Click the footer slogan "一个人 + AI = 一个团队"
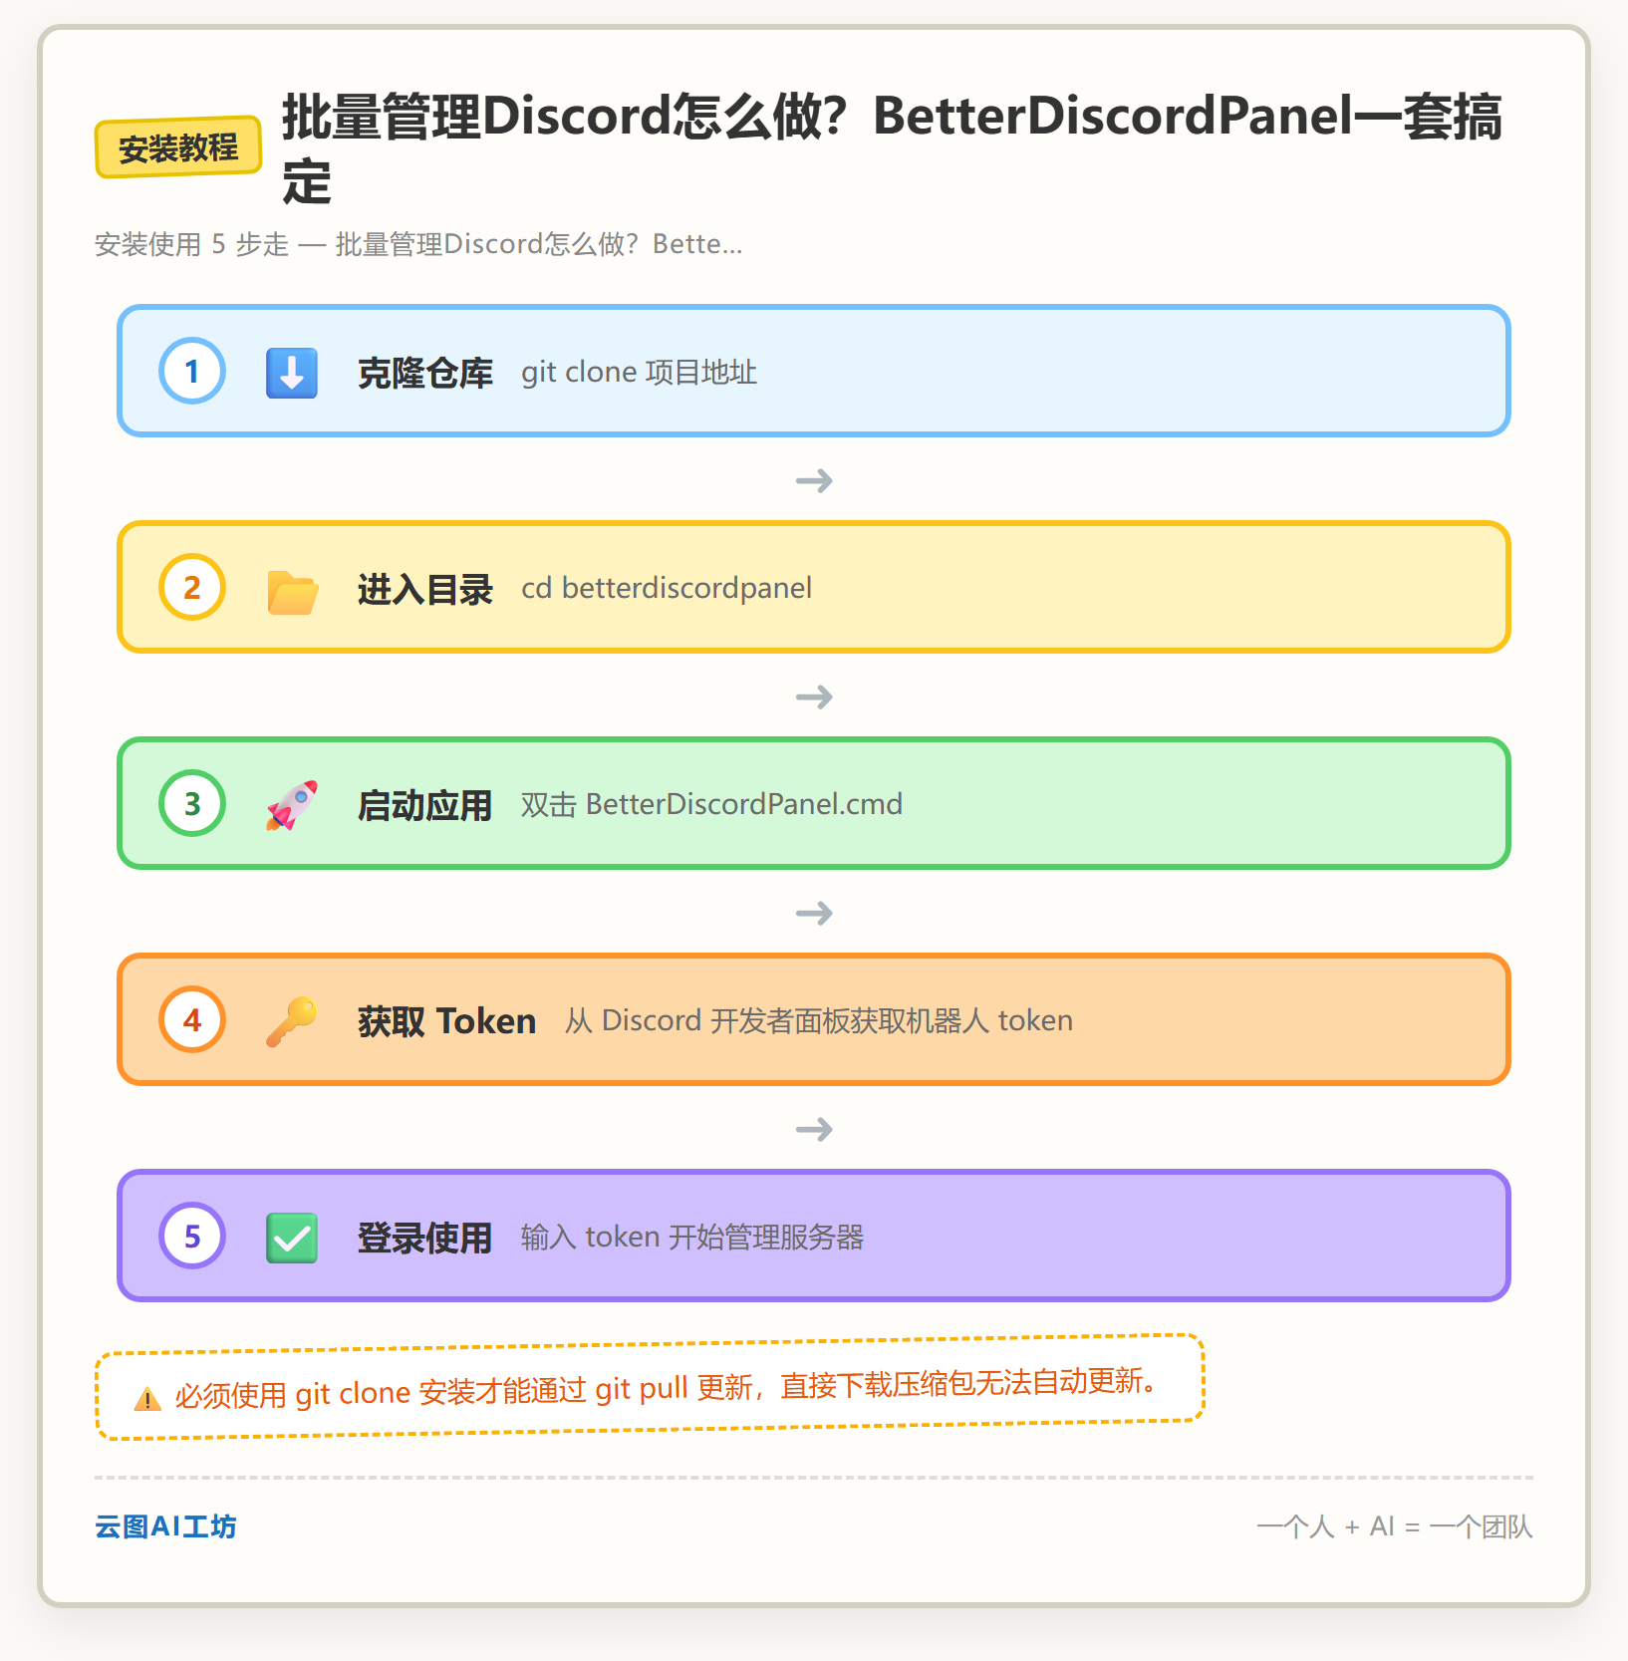This screenshot has height=1661, width=1628. point(1395,1526)
